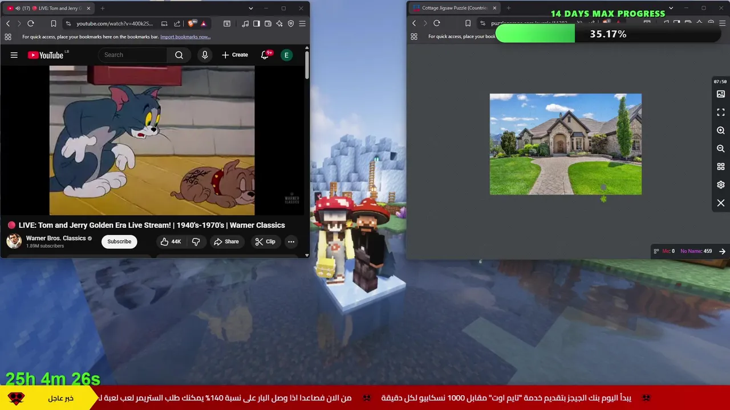Toggle bookmark for the puzzle page

pyautogui.click(x=468, y=23)
